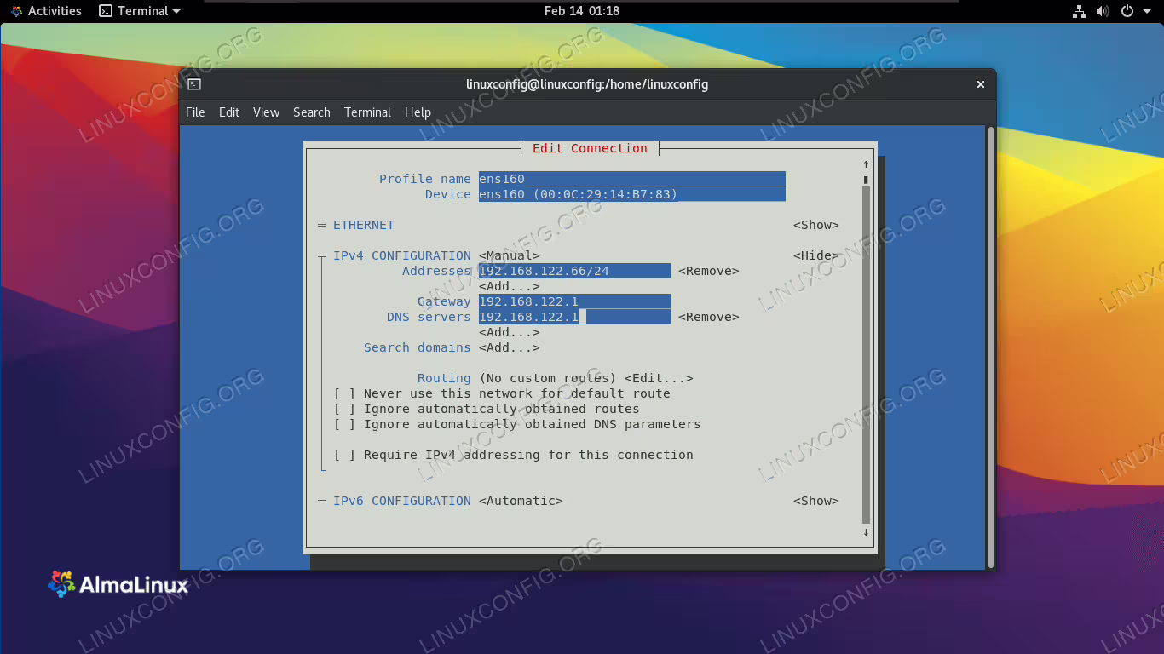This screenshot has width=1164, height=654.
Task: Open the power icon in the top bar
Action: [x=1127, y=11]
